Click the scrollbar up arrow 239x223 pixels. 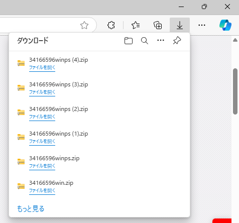tap(235, 40)
